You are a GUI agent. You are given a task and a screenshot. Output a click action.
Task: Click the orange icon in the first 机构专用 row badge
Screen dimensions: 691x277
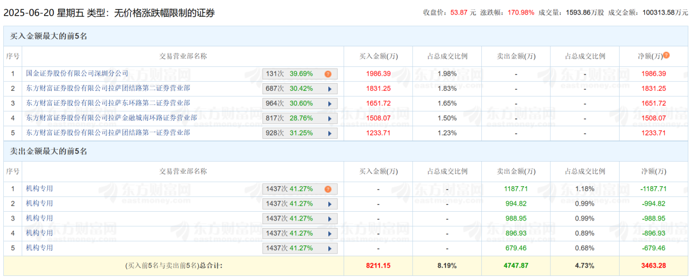click(328, 189)
